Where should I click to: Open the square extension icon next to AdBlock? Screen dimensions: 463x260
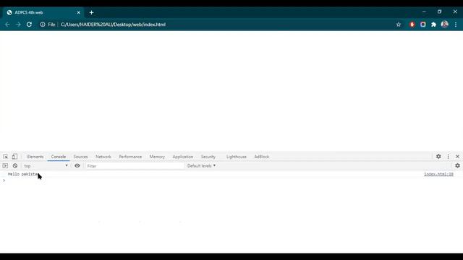coord(422,25)
